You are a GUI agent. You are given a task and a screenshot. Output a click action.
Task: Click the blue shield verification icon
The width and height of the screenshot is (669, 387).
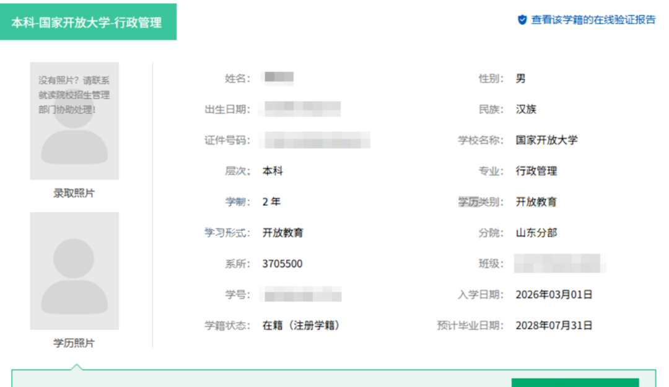(x=522, y=20)
